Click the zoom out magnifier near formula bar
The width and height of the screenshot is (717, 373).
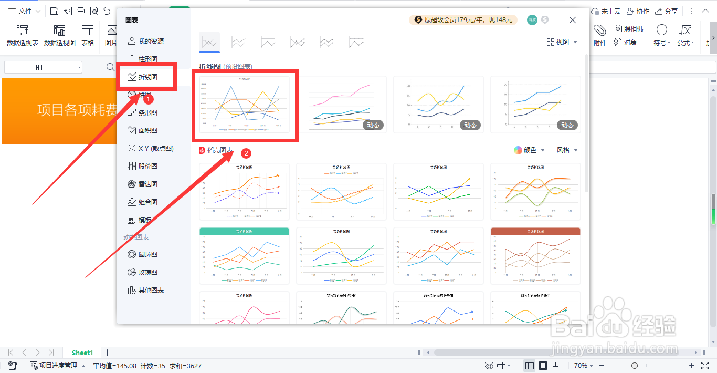click(x=111, y=67)
